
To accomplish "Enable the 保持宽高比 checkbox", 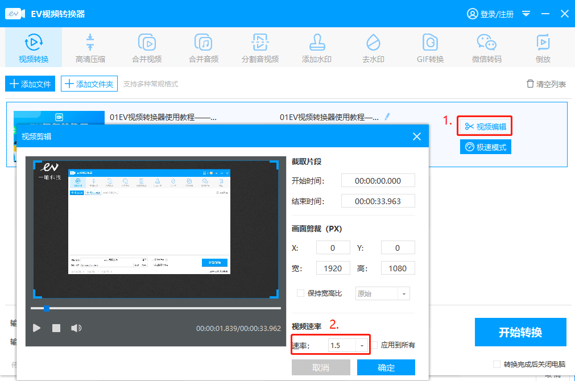I will (301, 293).
